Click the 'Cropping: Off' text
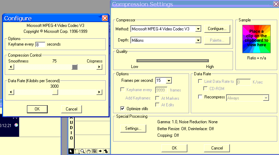The width and height of the screenshot is (279, 155). (168, 135)
